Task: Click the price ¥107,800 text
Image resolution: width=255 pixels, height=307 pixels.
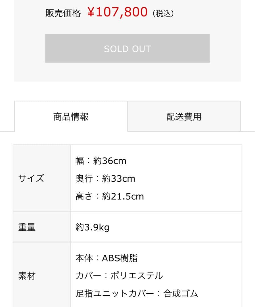Action: pos(117,12)
